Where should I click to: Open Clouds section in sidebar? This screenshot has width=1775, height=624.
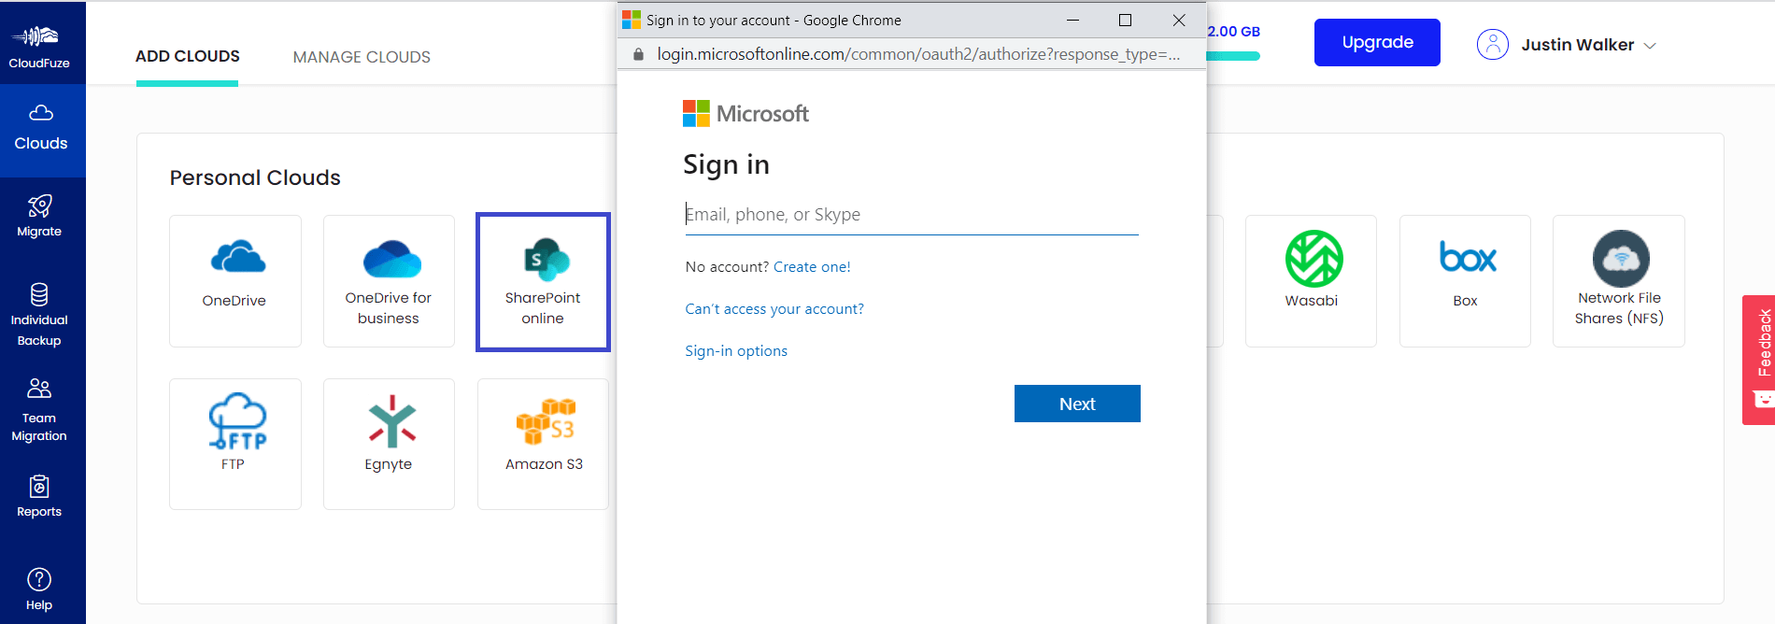tap(41, 129)
